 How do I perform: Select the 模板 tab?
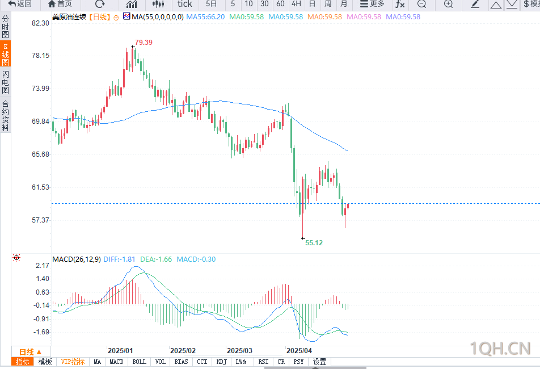pos(45,362)
